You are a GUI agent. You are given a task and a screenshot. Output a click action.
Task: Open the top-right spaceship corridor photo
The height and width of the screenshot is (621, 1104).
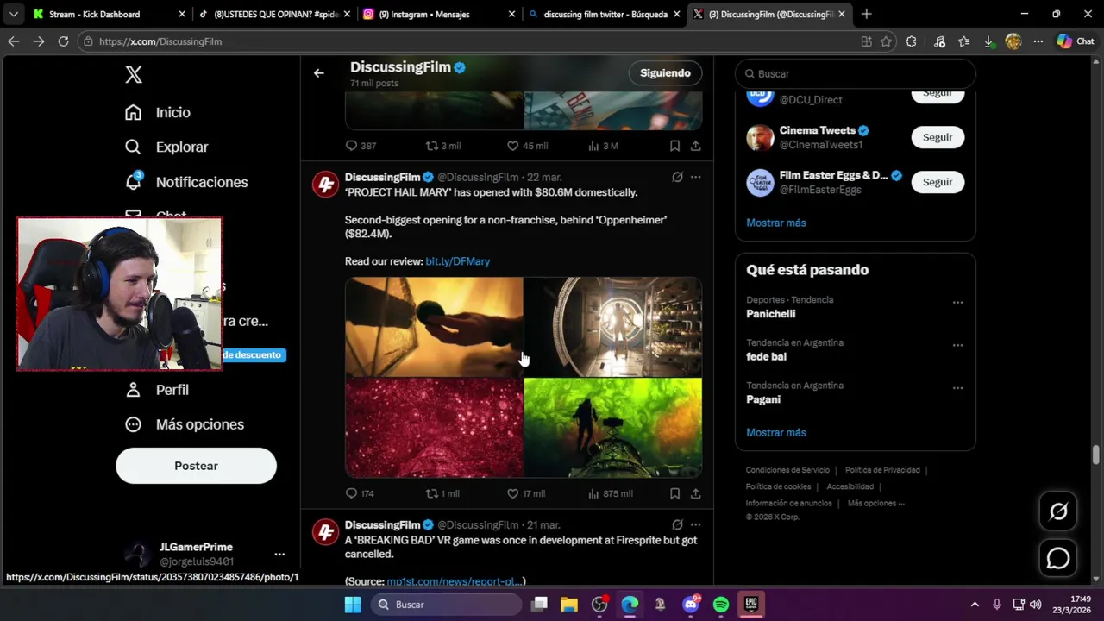[x=613, y=327]
